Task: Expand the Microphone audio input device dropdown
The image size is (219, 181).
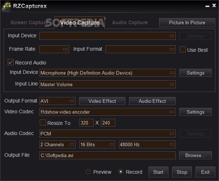Action: 107,73
